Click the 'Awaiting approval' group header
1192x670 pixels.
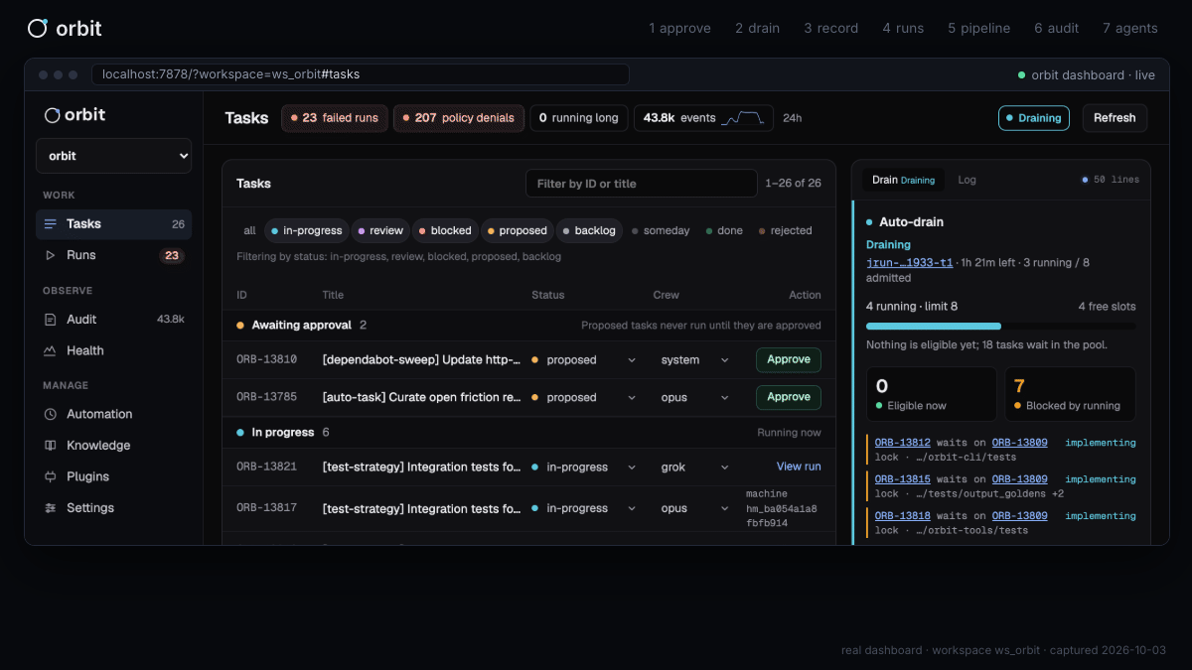[528, 325]
